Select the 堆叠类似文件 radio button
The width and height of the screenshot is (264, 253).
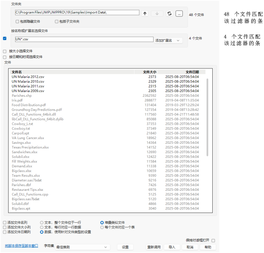click(102, 223)
